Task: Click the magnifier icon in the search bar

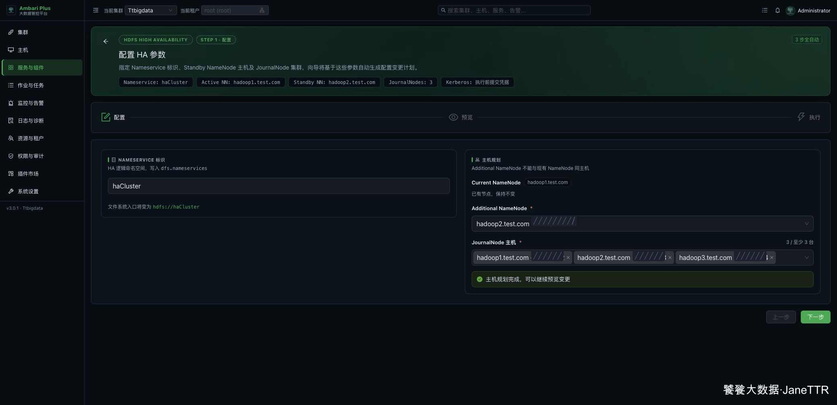Action: tap(443, 10)
